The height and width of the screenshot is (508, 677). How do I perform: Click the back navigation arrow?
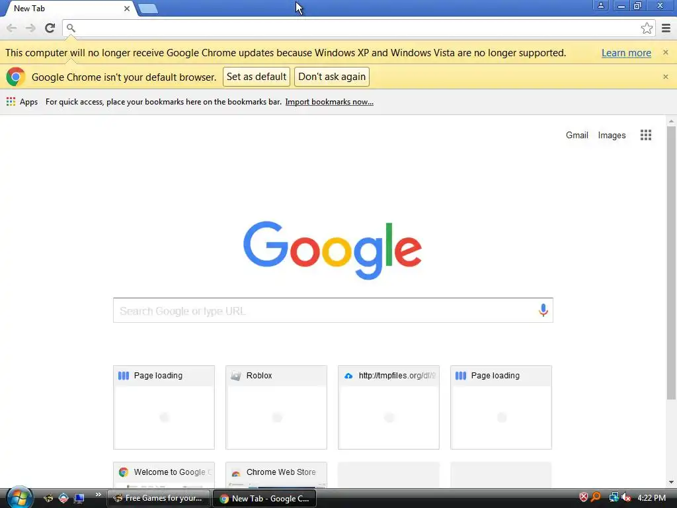(x=12, y=28)
